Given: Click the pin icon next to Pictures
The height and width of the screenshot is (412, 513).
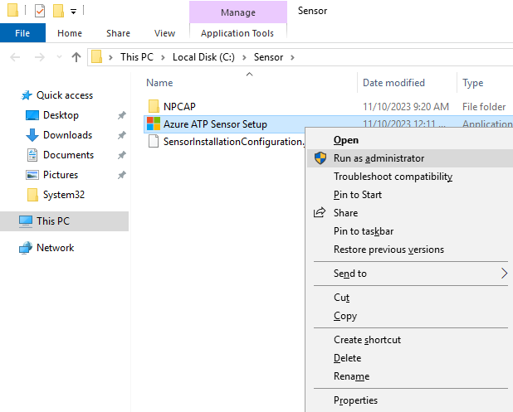Looking at the screenshot, I should tap(122, 175).
